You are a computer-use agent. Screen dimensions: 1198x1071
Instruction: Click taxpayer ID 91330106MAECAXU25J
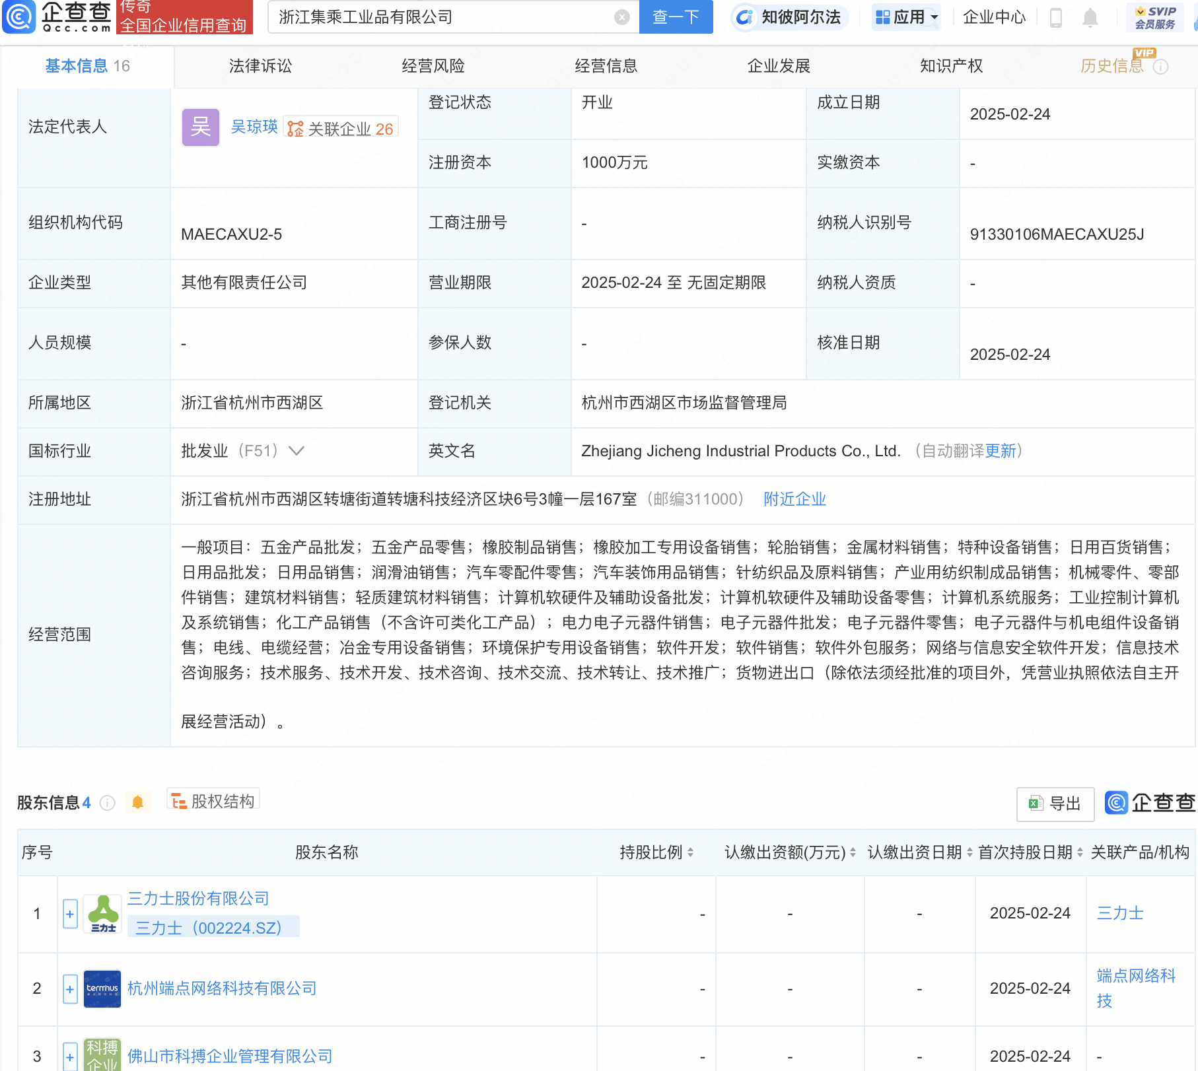[1057, 234]
